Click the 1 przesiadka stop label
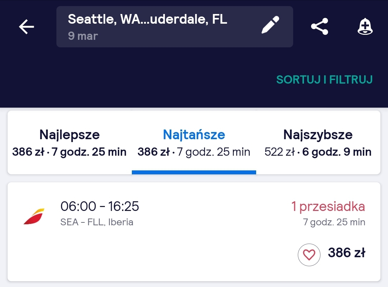This screenshot has height=287, width=388. point(328,206)
